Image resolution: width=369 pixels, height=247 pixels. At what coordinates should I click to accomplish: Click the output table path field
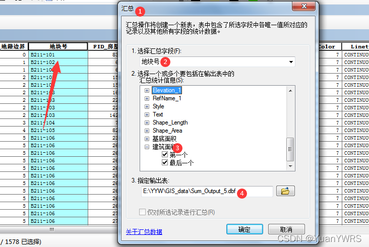tap(207, 191)
